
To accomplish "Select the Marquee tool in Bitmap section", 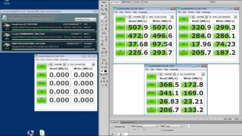I will 102,17.
